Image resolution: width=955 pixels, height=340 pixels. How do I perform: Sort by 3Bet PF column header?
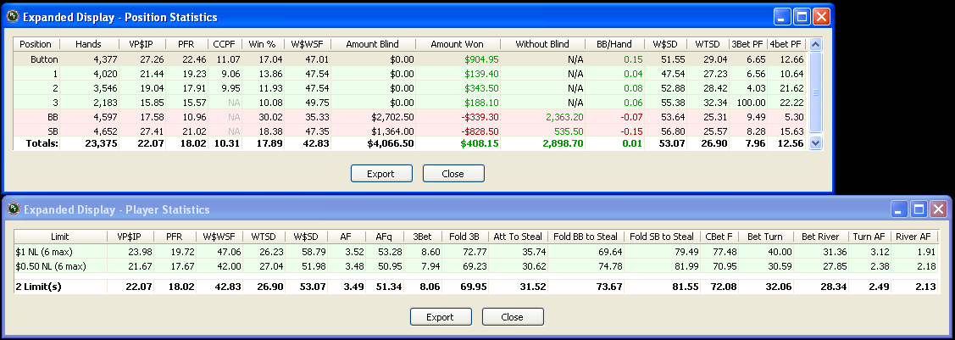(x=748, y=44)
